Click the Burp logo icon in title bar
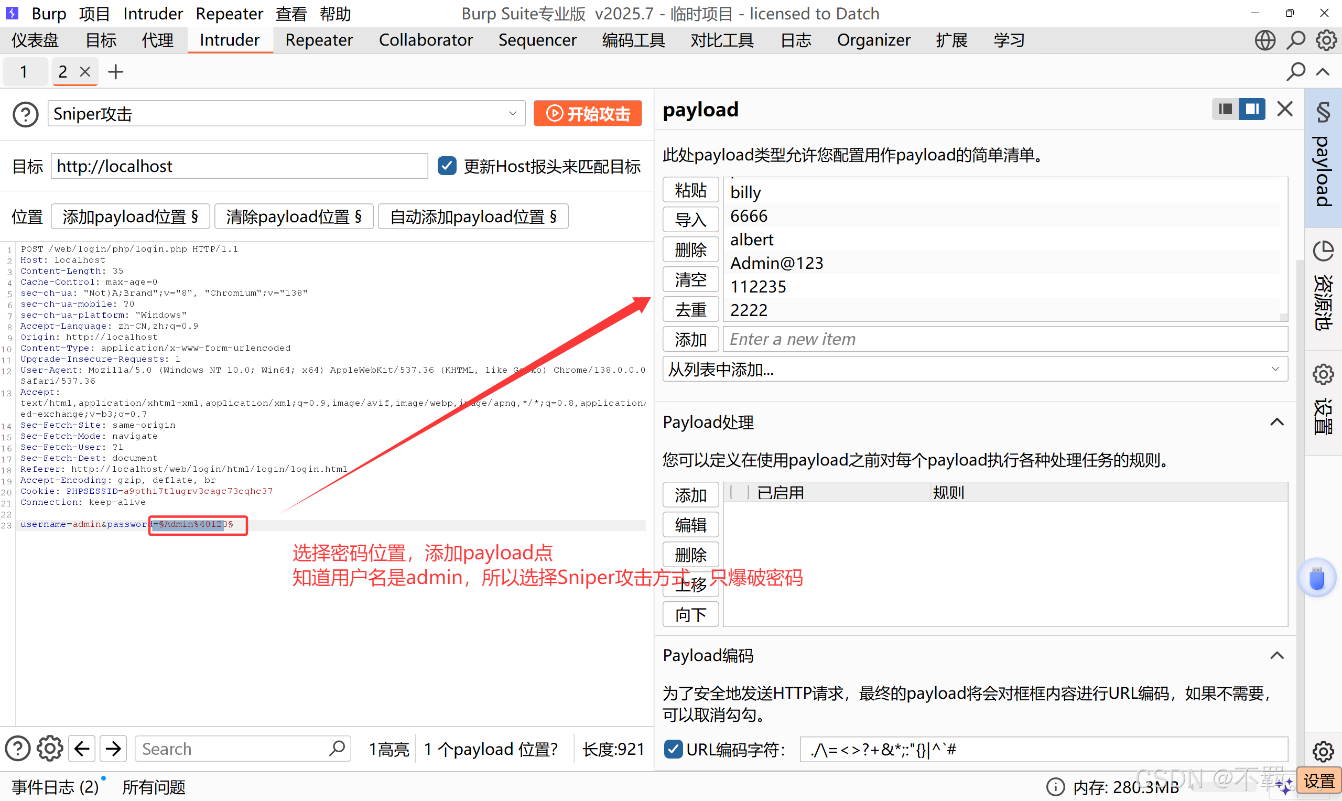The image size is (1342, 801). tap(12, 13)
